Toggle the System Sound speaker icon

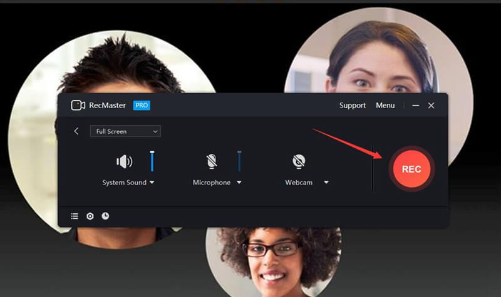tap(124, 161)
